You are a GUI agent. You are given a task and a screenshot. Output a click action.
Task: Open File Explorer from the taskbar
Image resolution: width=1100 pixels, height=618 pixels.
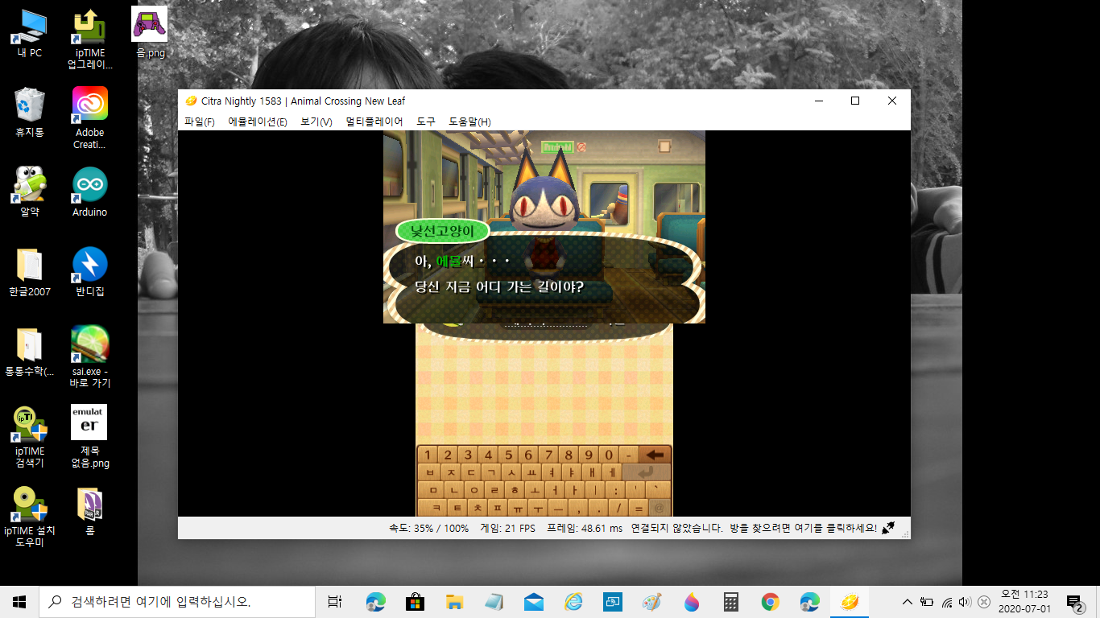(x=454, y=602)
